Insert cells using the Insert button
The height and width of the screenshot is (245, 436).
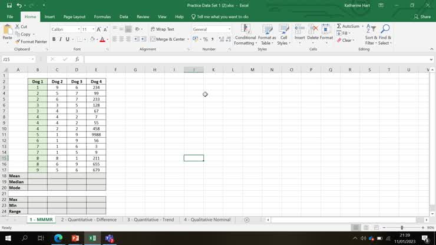pos(299,34)
